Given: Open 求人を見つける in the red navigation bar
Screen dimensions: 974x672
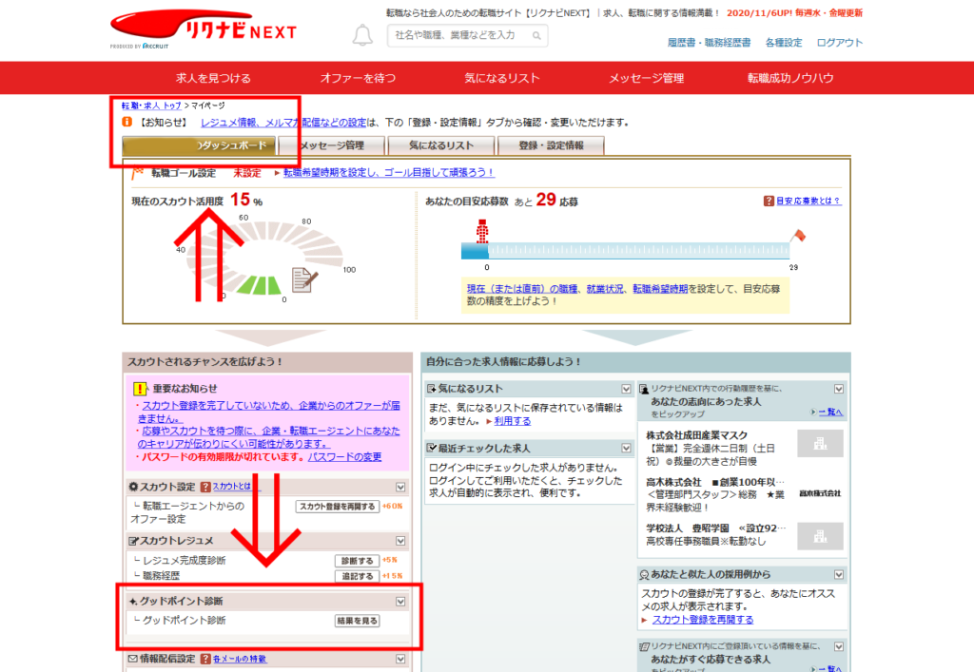Looking at the screenshot, I should tap(213, 78).
